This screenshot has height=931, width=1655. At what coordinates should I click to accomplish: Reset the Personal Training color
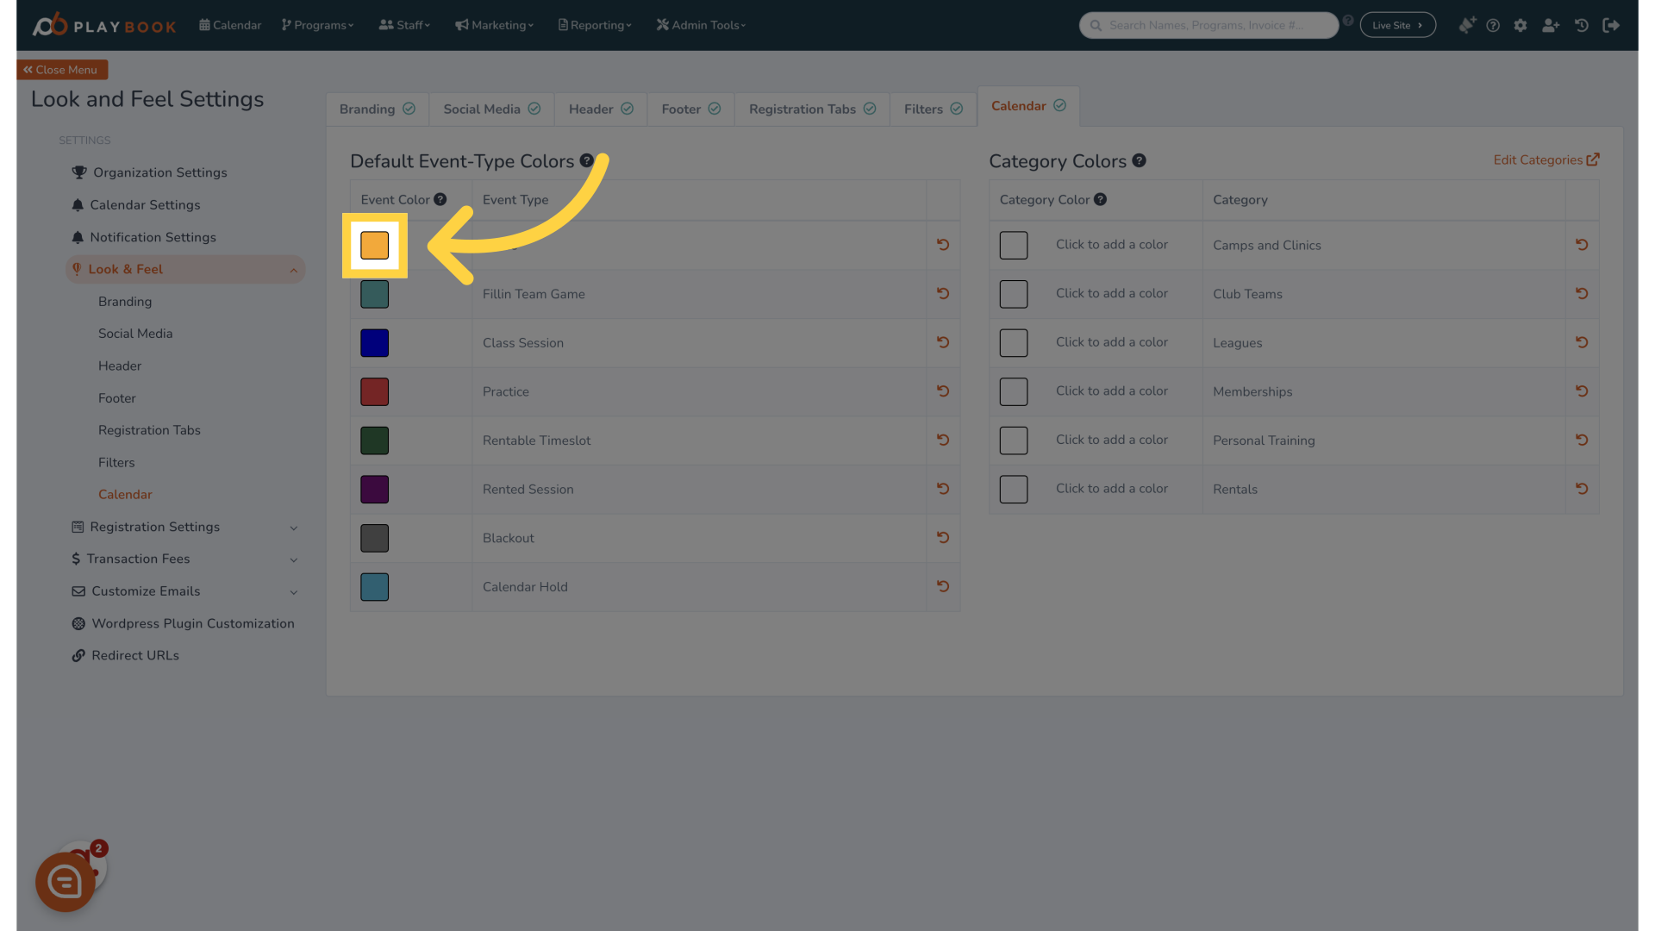[x=1582, y=440]
